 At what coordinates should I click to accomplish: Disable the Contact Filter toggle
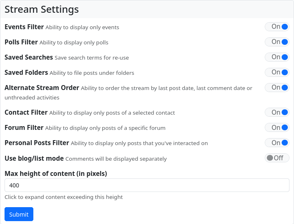tap(277, 113)
